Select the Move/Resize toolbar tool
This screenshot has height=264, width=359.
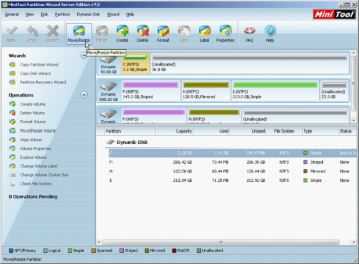pos(79,34)
